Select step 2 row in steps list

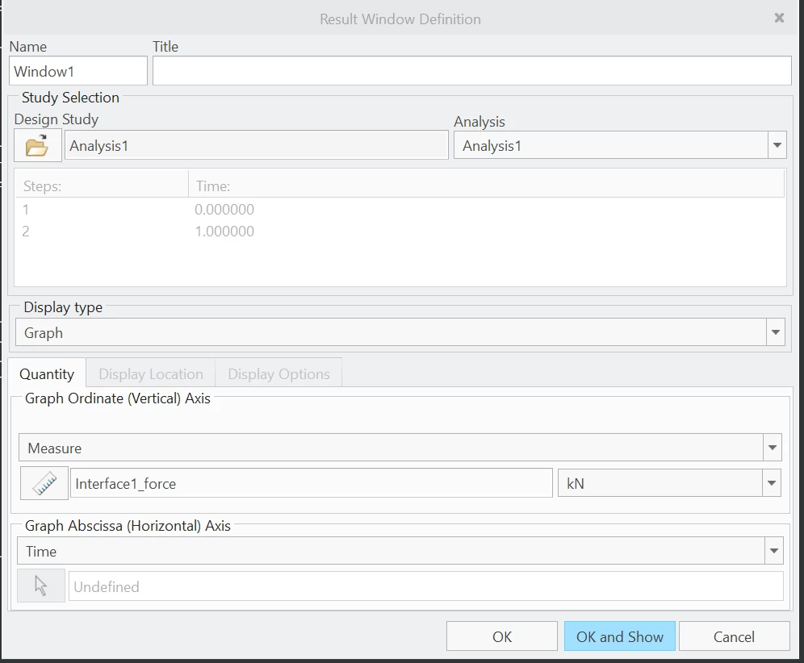click(400, 231)
